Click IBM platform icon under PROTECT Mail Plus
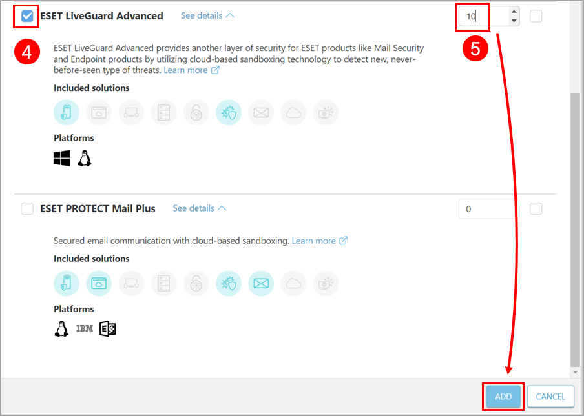Screen dimensions: 584x416 pos(85,329)
